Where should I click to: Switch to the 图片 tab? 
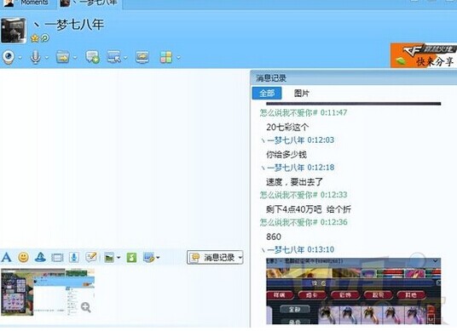(x=301, y=93)
